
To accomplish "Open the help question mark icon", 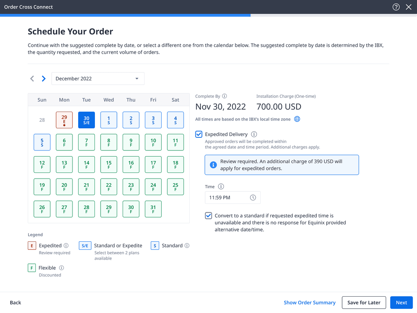I will [396, 7].
